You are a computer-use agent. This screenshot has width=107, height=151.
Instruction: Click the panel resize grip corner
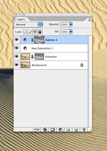tap(90, 130)
